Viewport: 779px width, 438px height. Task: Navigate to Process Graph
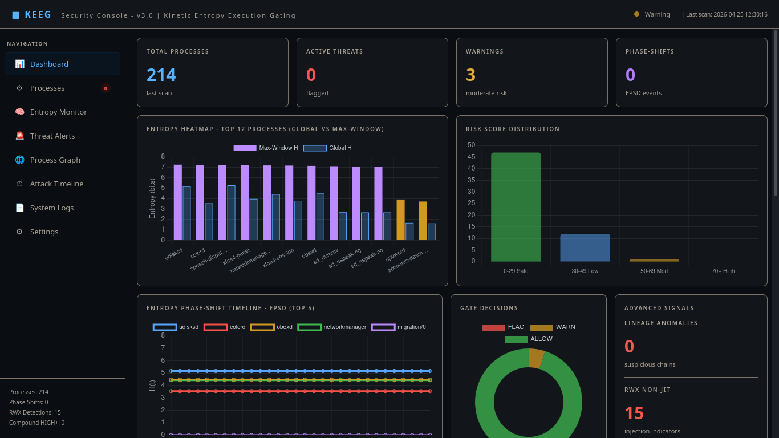click(x=62, y=160)
